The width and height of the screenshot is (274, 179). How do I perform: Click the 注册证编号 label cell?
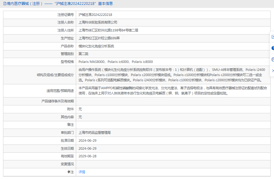(x=40, y=15)
